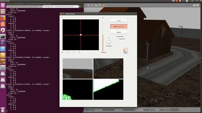Open the Trash in the dock
Screen dimensions: 202x113
tap(3, 110)
